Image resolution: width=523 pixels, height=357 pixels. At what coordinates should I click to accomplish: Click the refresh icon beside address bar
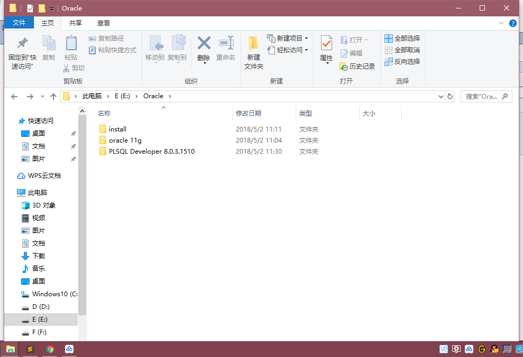pyautogui.click(x=450, y=97)
